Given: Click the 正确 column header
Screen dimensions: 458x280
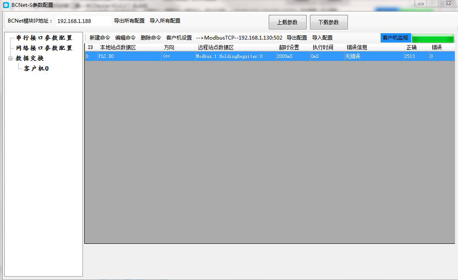Looking at the screenshot, I should [x=416, y=47].
